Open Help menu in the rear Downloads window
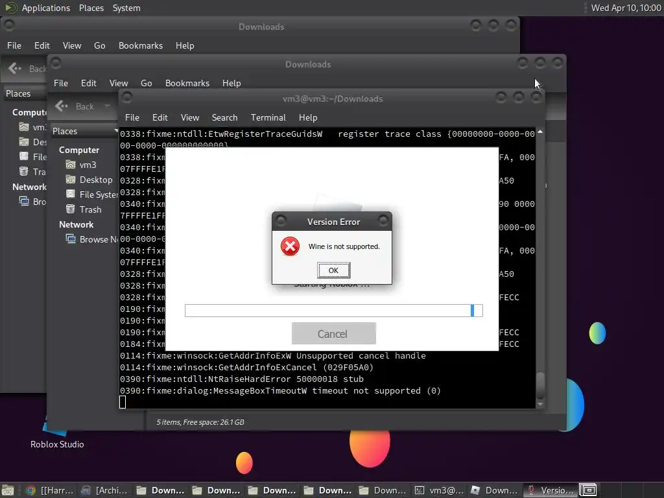Screen dimensions: 664x498 click(x=185, y=45)
